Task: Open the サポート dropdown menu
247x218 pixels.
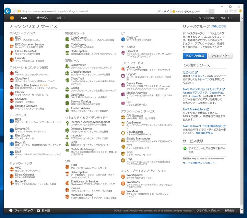Action: pyautogui.click(x=226, y=18)
